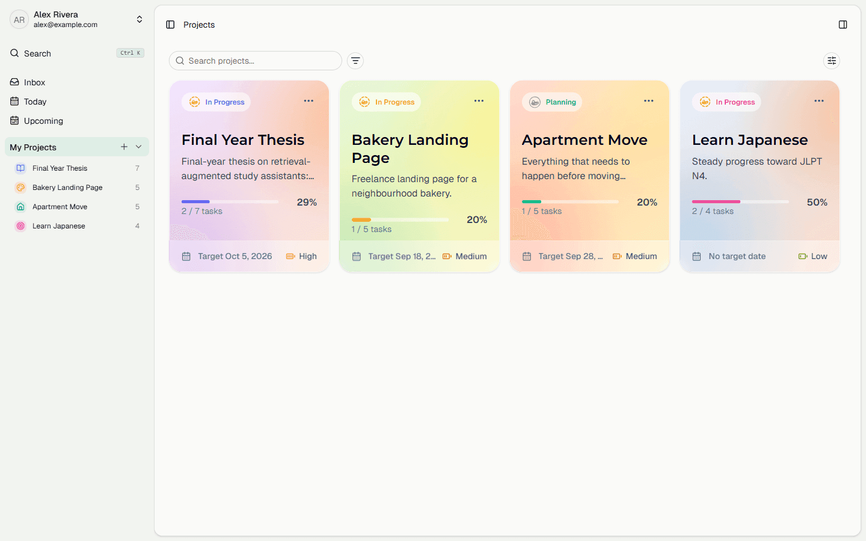Click the High priority icon on Thesis card
The image size is (866, 541).
point(290,257)
